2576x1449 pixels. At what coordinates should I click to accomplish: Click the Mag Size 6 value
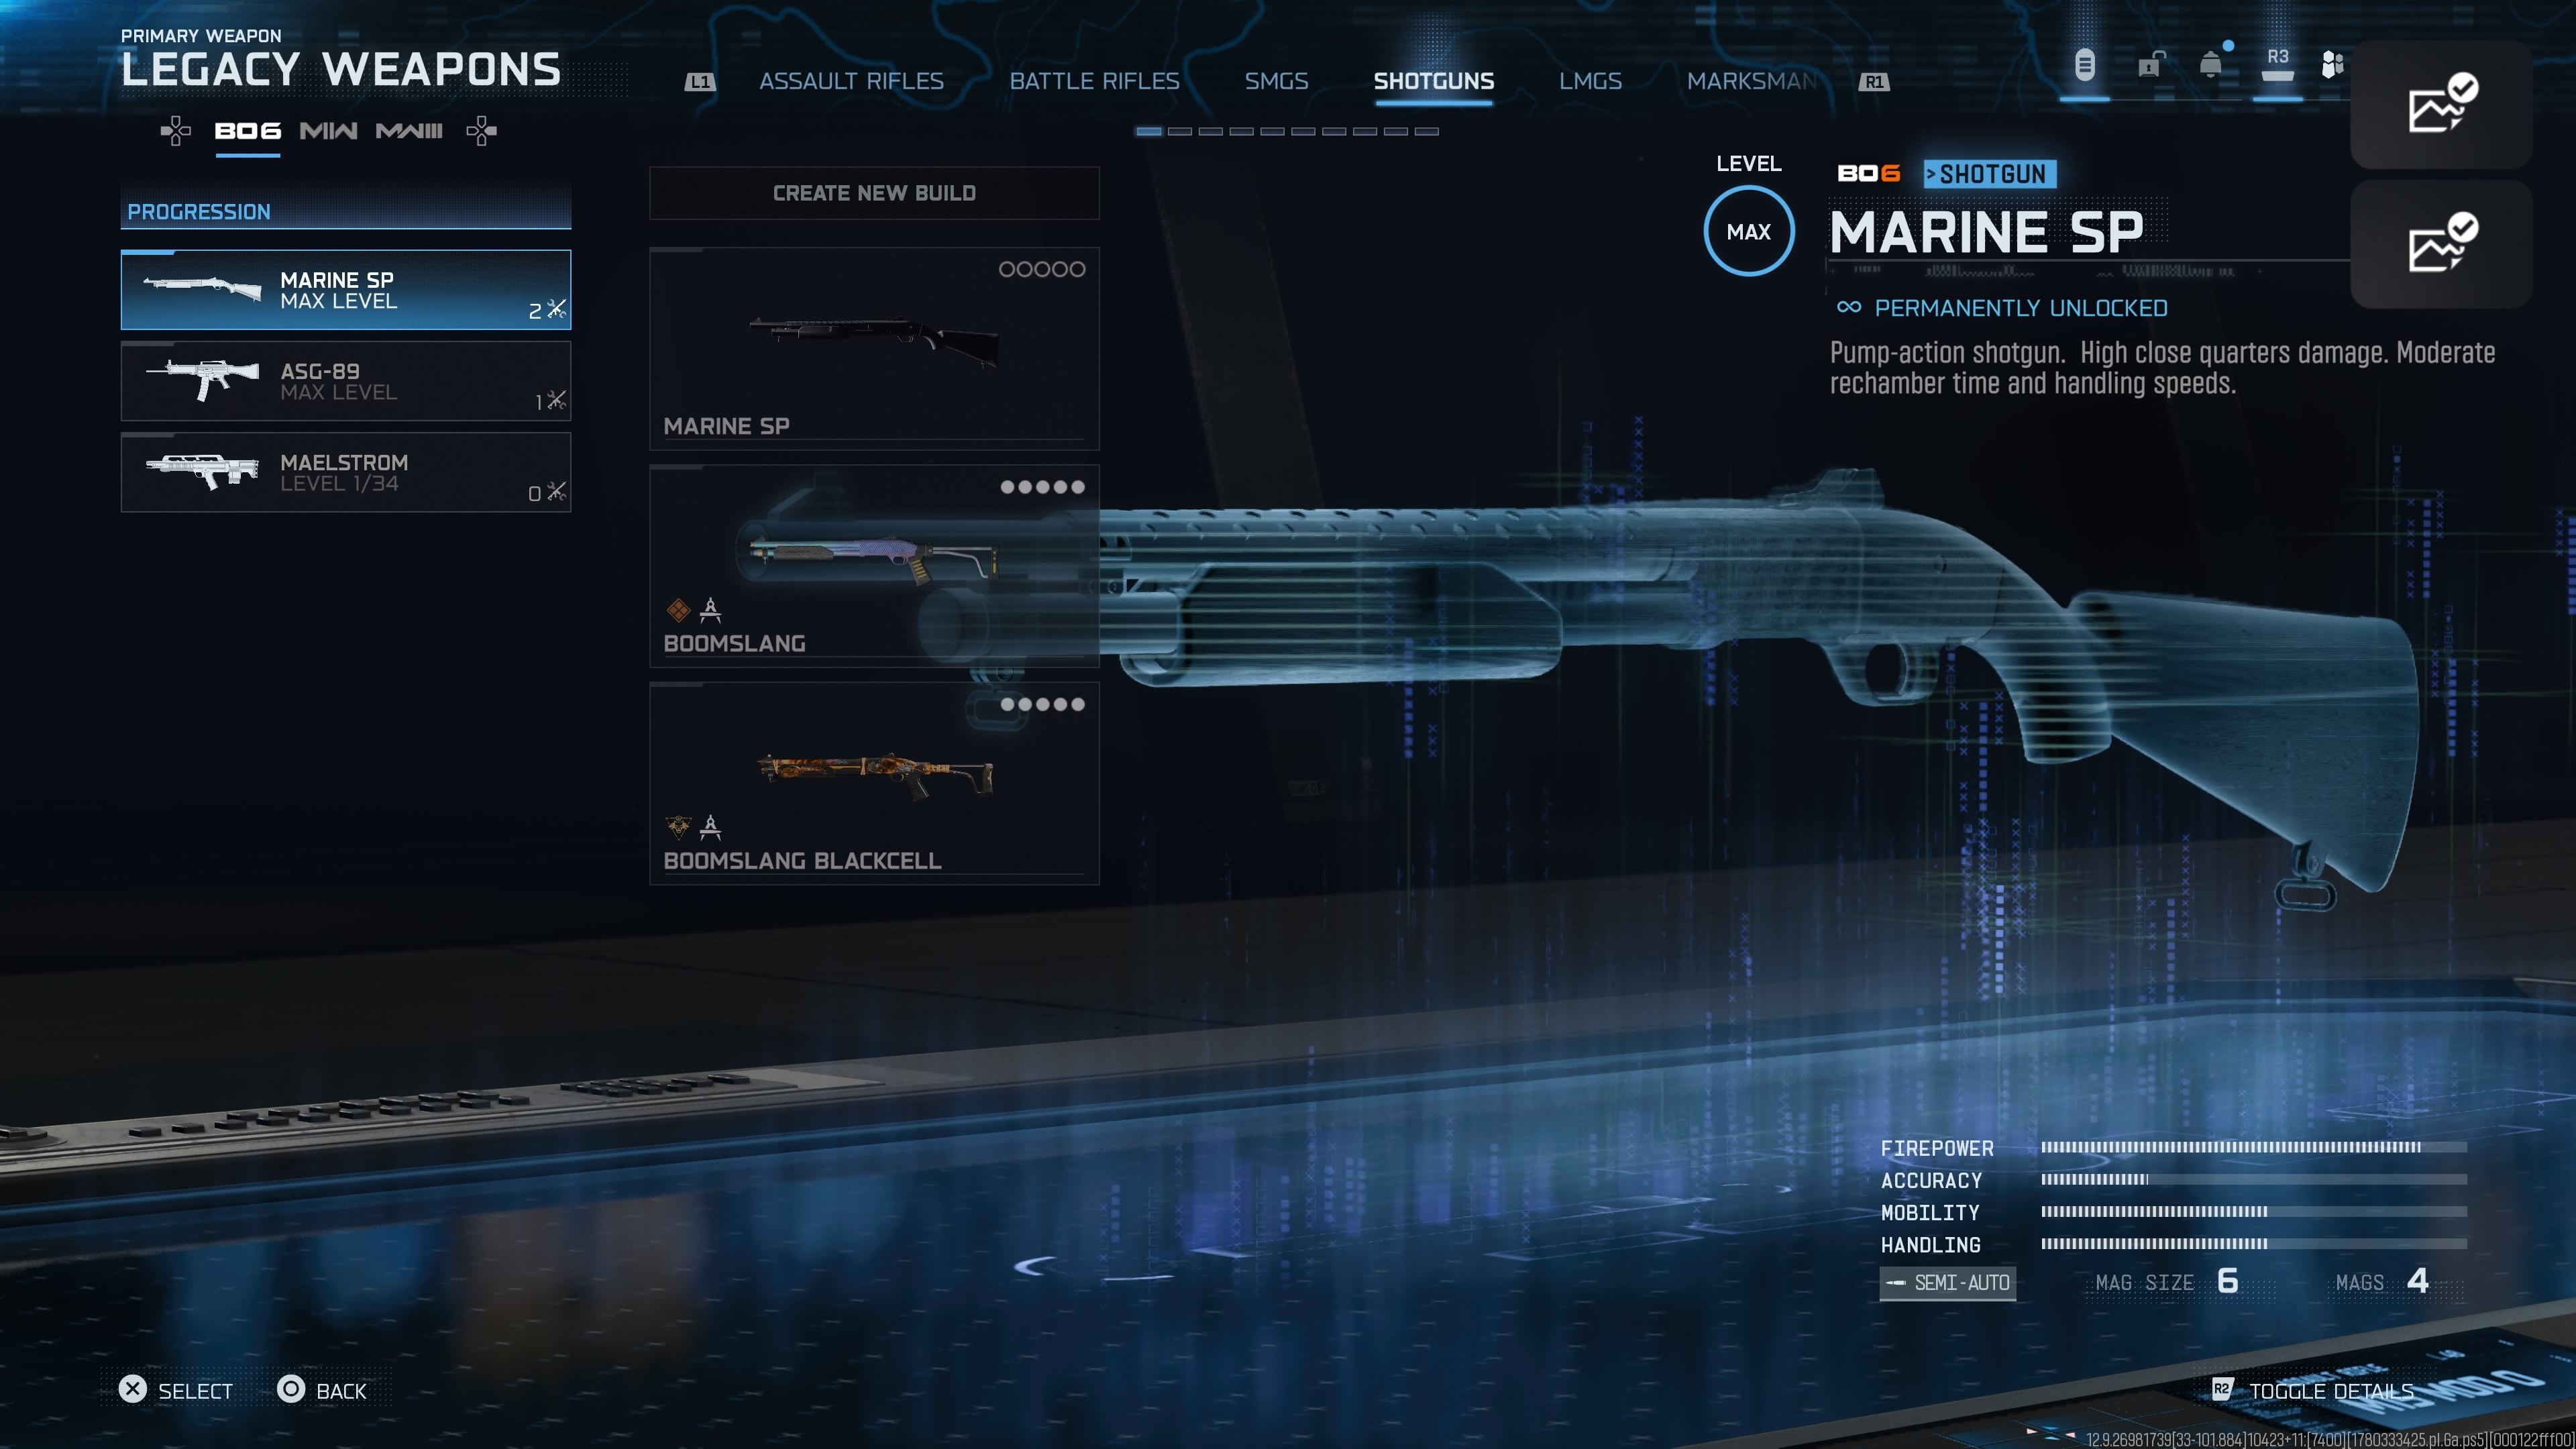click(x=2227, y=1281)
